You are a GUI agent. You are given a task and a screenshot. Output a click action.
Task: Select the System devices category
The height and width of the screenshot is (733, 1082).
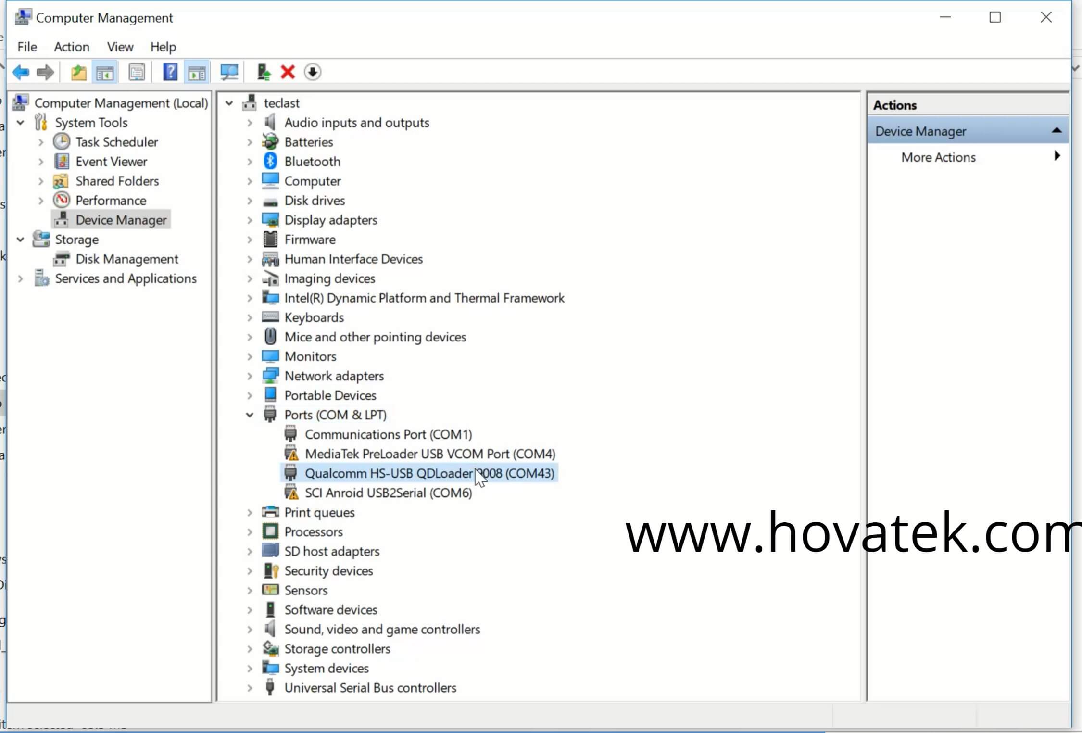point(327,668)
